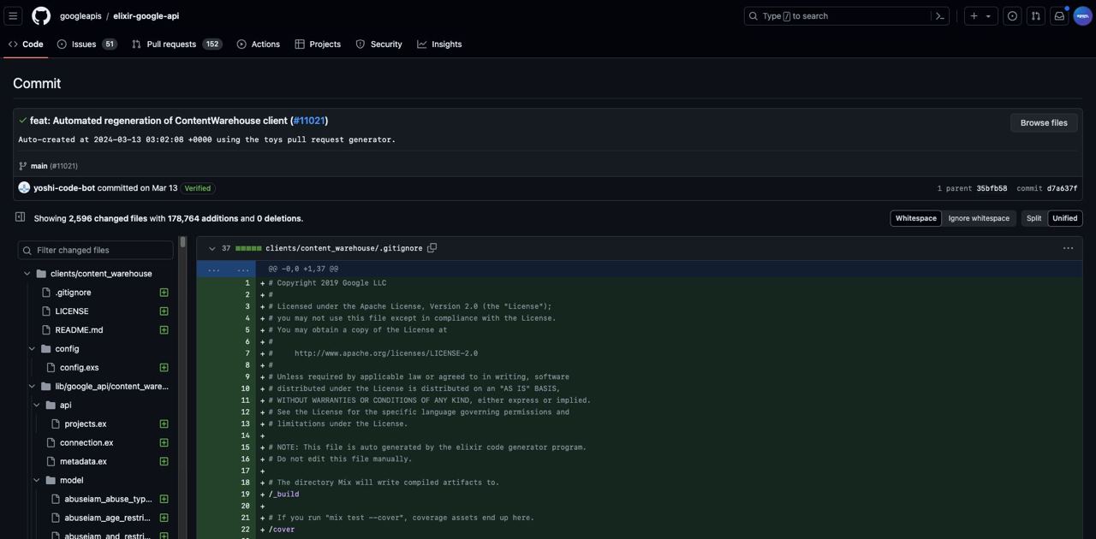Open the hamburger navigation menu
Viewport: 1096px width, 539px height.
(13, 15)
